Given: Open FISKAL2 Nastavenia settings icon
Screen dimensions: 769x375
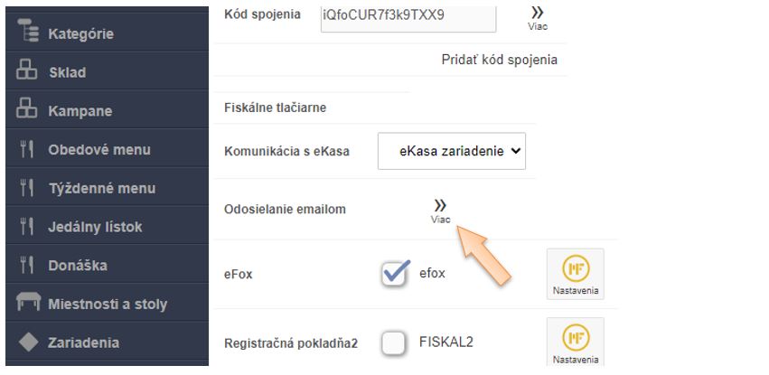Looking at the screenshot, I should tap(575, 342).
